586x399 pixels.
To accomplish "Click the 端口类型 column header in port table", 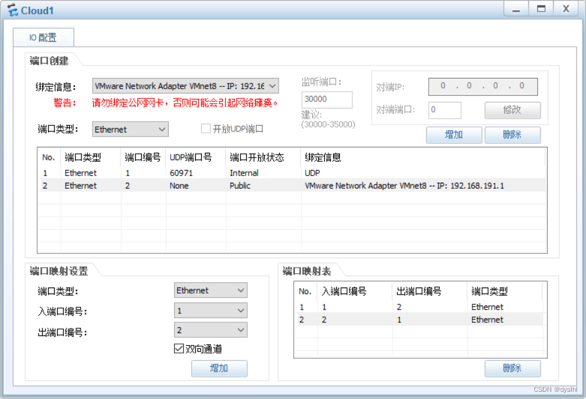I will click(x=91, y=158).
